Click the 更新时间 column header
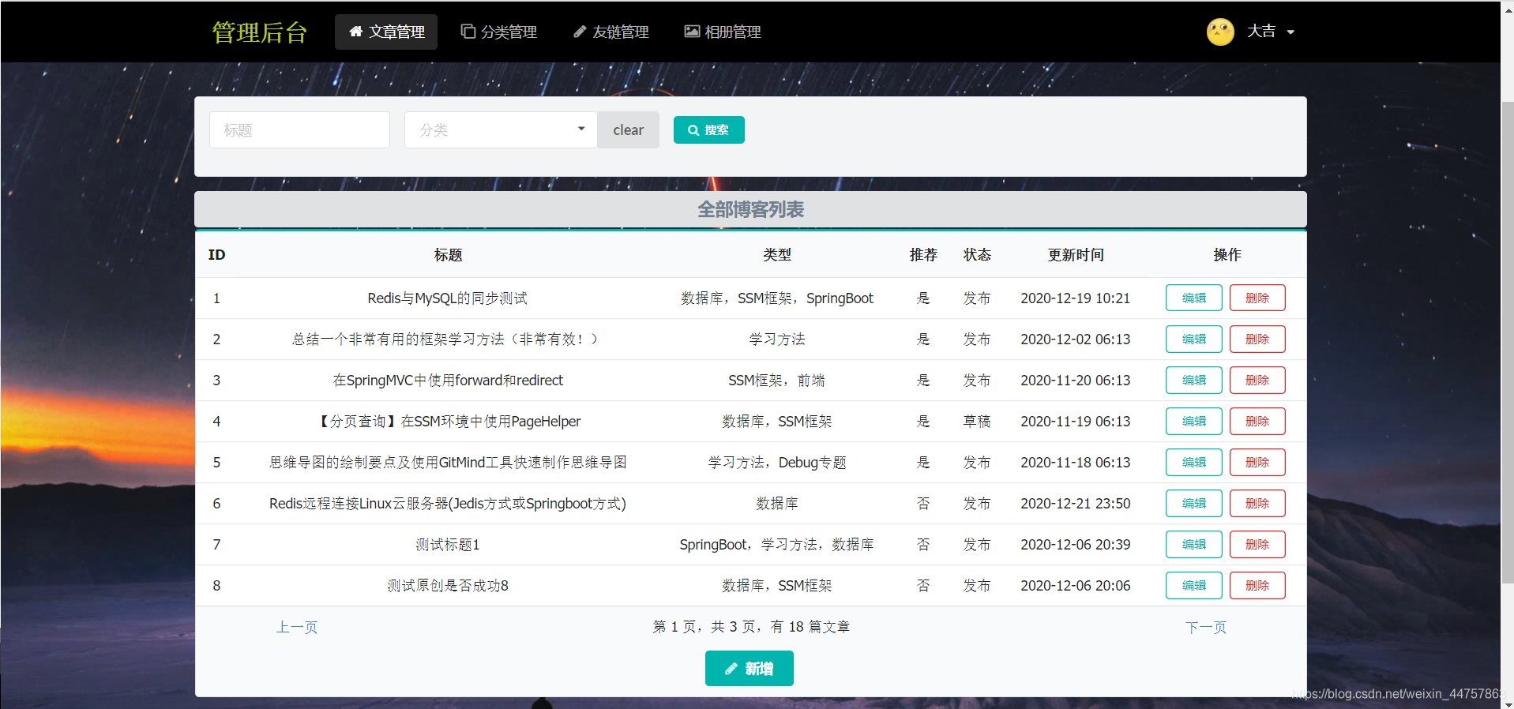The image size is (1514, 709). click(1076, 255)
